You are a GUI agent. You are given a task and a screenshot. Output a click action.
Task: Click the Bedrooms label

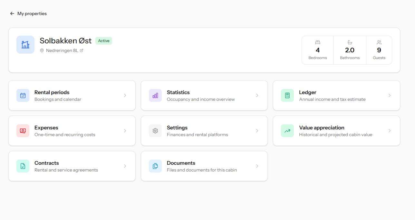[x=318, y=58]
